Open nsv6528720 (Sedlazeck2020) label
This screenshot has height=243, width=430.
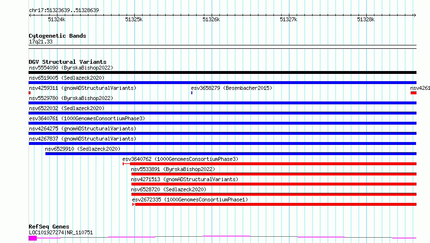(169, 189)
